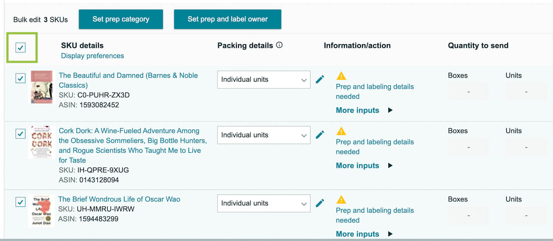Expand More inputs for Beautiful and Damned
The width and height of the screenshot is (553, 241).
pyautogui.click(x=364, y=110)
